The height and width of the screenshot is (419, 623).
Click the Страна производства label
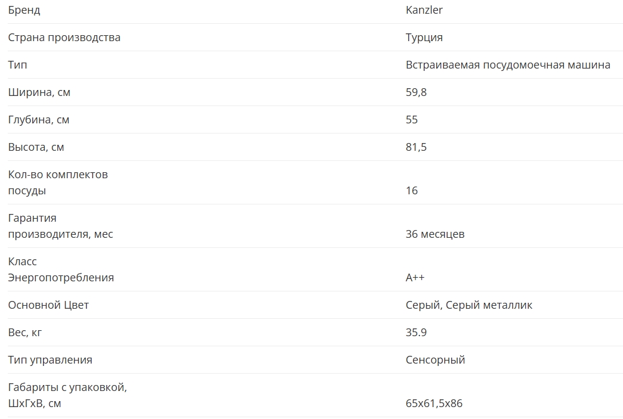click(x=64, y=38)
